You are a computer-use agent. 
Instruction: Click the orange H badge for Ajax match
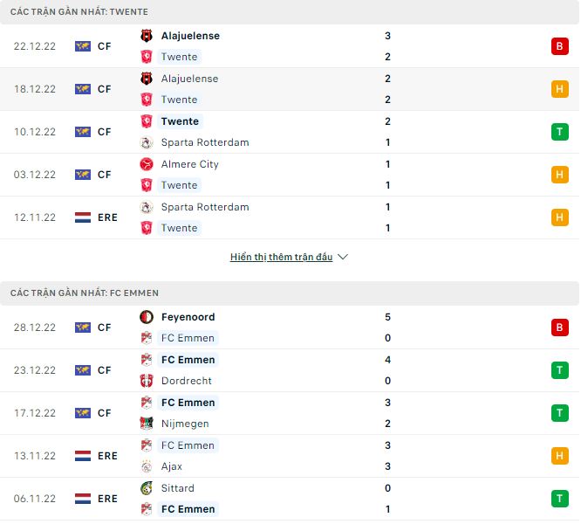pyautogui.click(x=559, y=456)
